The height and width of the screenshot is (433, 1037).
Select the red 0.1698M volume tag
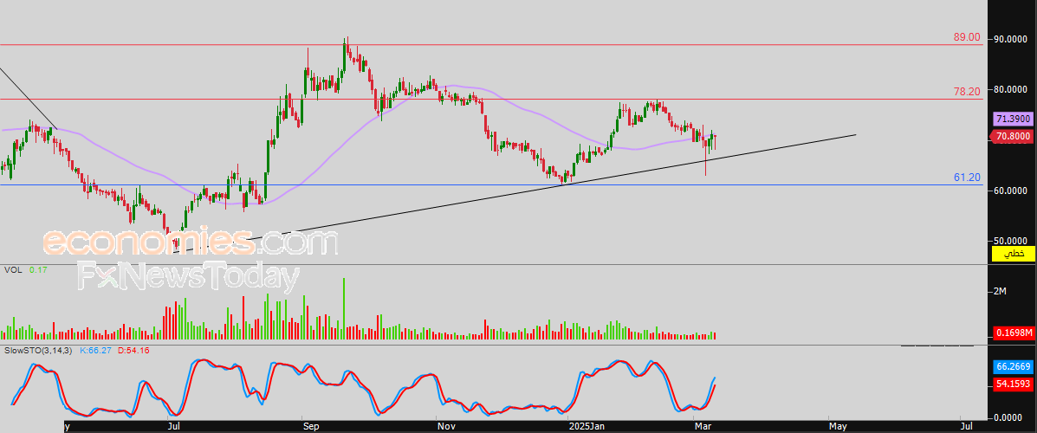point(1013,333)
